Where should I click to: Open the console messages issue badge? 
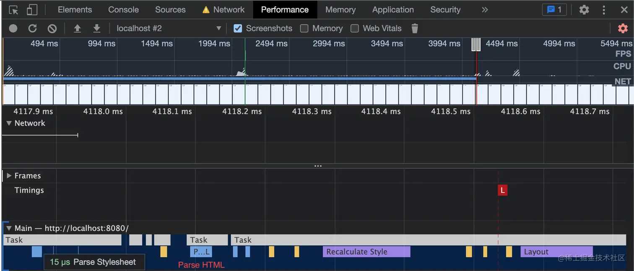click(554, 10)
